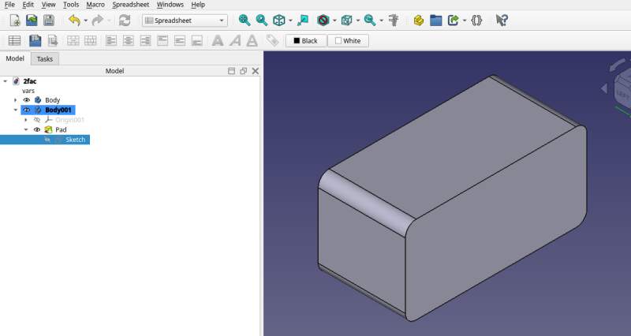Viewport: 631px width, 336px height.
Task: Open the Spreadsheet workbench selector
Action: [x=185, y=21]
